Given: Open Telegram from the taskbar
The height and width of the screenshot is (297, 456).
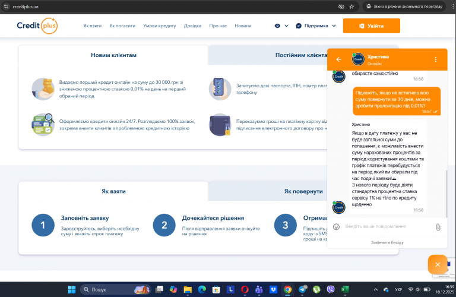Looking at the screenshot, I should click(x=302, y=289).
